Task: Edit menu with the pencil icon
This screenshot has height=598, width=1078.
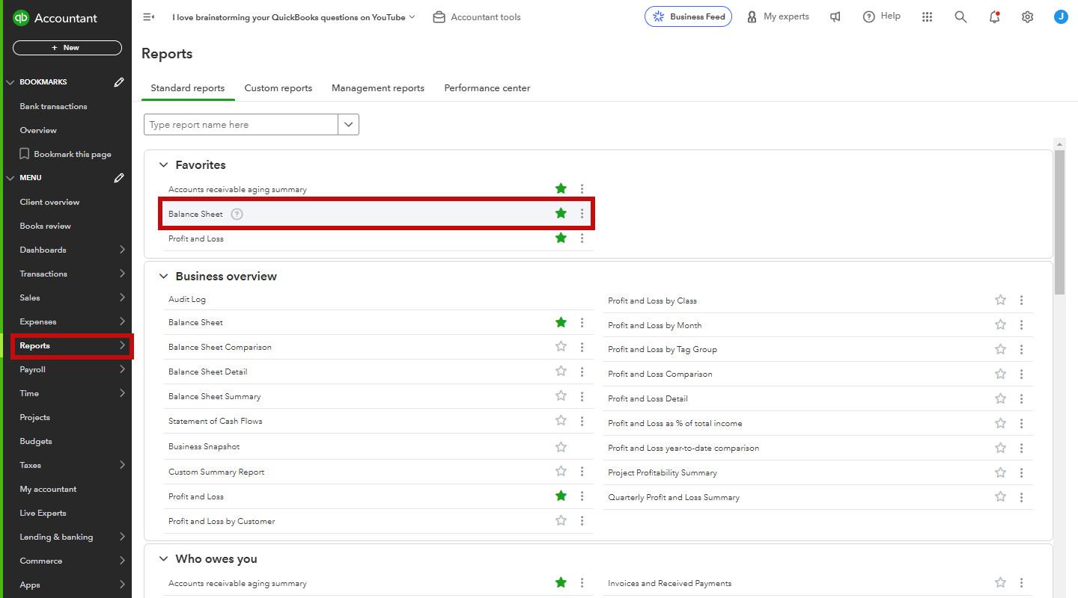Action: [119, 178]
